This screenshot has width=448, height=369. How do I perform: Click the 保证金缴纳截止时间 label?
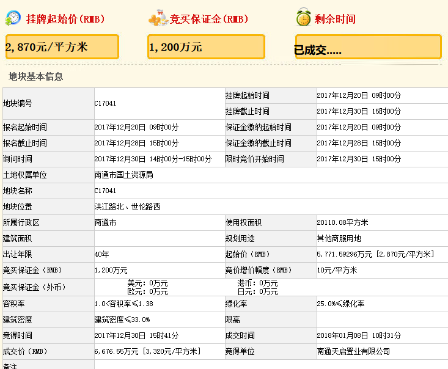point(259,143)
